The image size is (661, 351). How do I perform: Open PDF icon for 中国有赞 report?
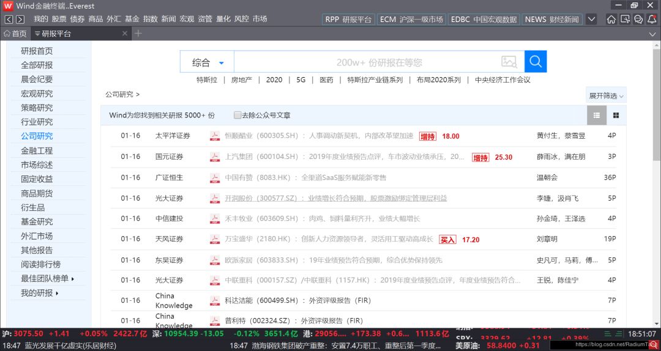point(215,178)
